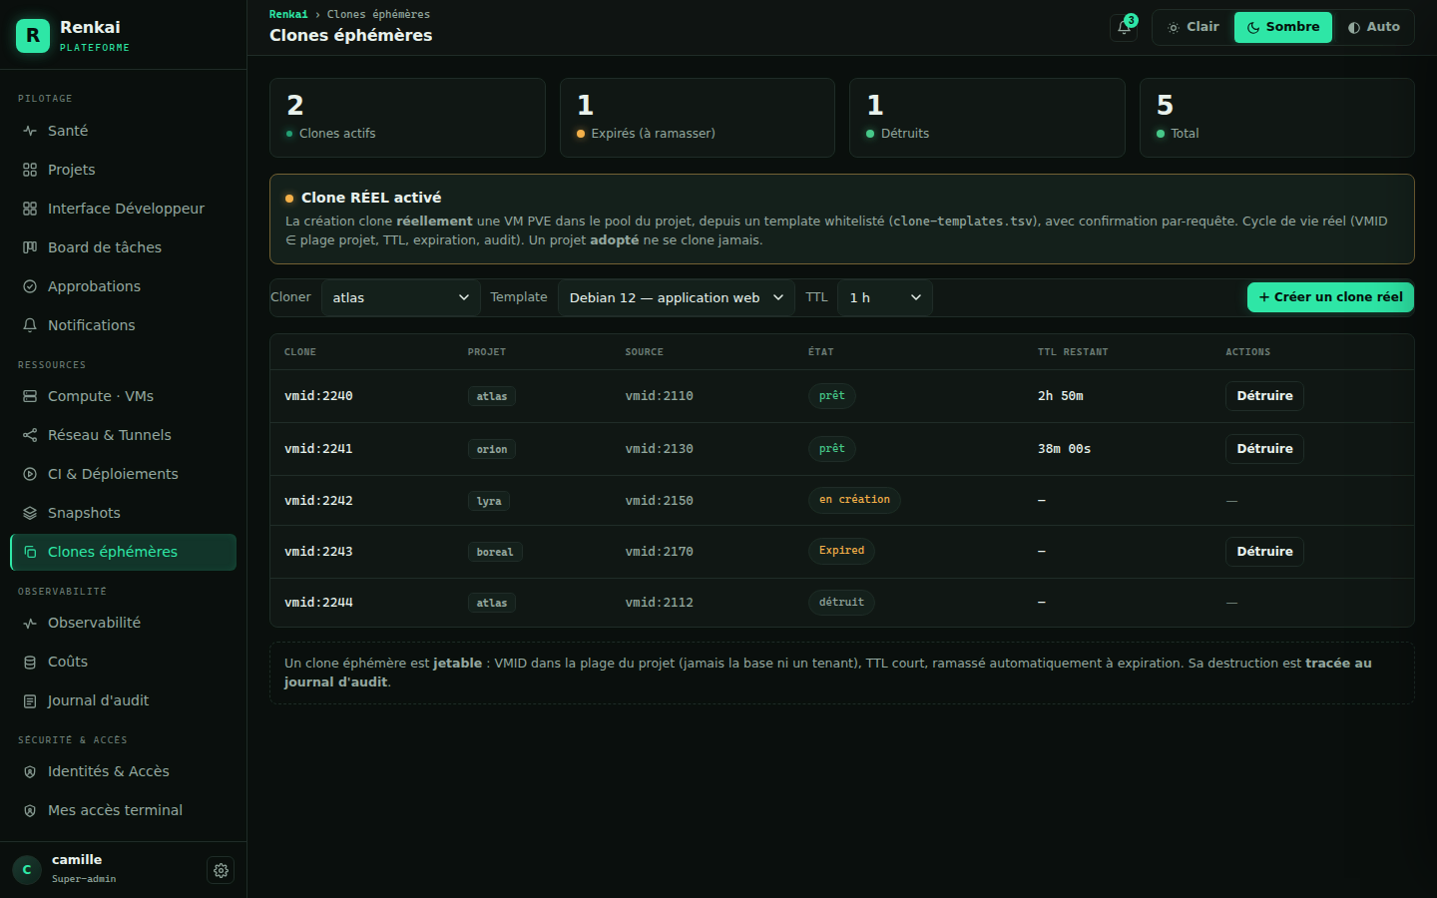The width and height of the screenshot is (1437, 898).
Task: Click the 'boreal' project tag
Action: tap(495, 552)
